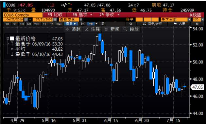Click the second 移平 moving average field
Screen dimensions: 206x125
point(147,20)
